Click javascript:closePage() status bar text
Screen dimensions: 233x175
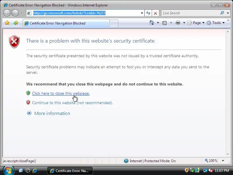[x=20, y=161]
